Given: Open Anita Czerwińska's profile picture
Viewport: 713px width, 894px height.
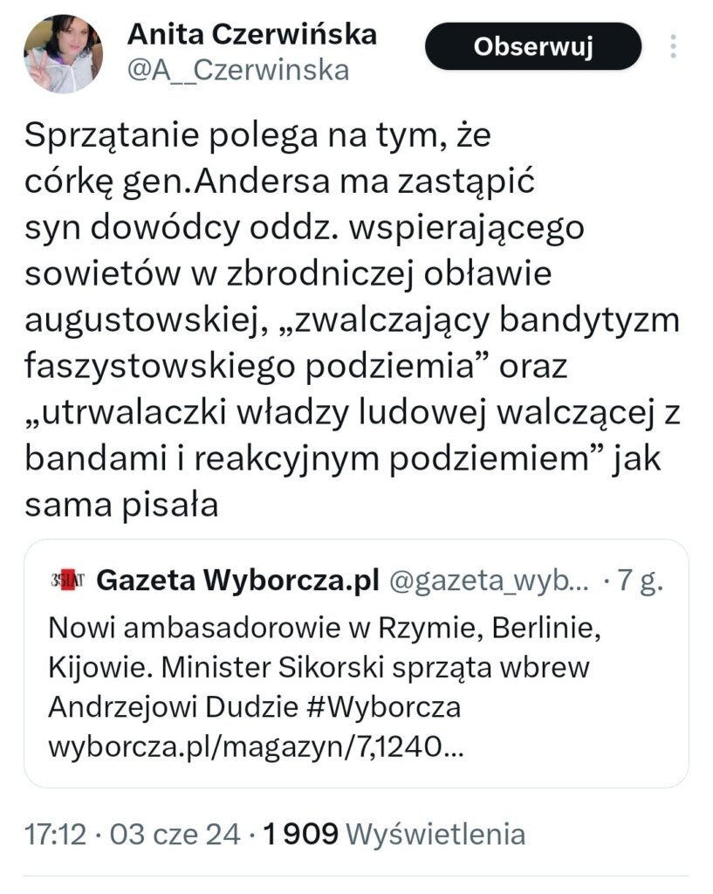Looking at the screenshot, I should tap(63, 53).
